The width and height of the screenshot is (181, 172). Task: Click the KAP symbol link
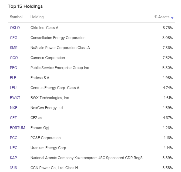(x=13, y=158)
